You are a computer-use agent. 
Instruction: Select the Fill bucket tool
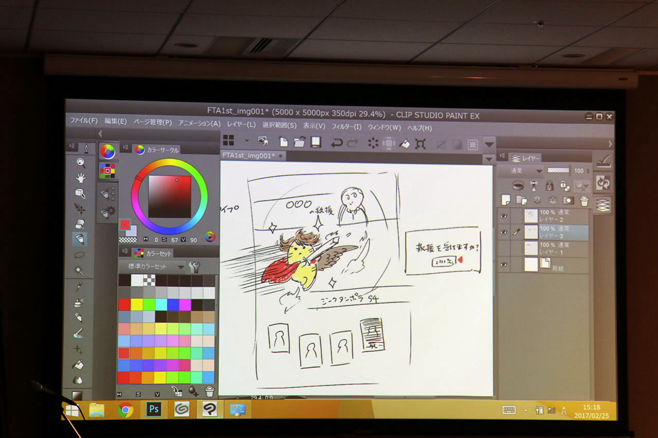point(78,365)
